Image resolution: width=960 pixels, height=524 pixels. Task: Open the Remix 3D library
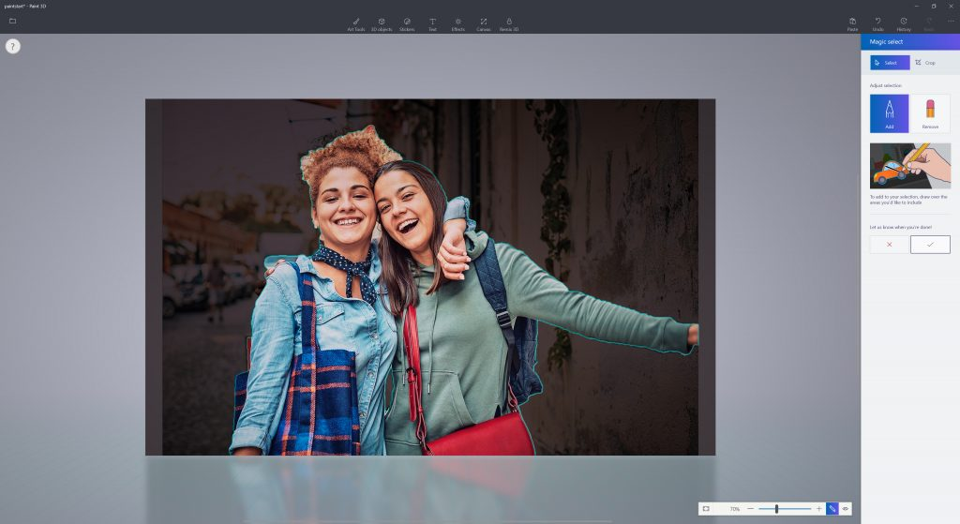(x=509, y=23)
